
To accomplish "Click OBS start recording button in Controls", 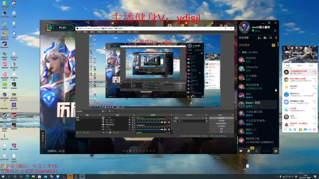I will [x=221, y=121].
